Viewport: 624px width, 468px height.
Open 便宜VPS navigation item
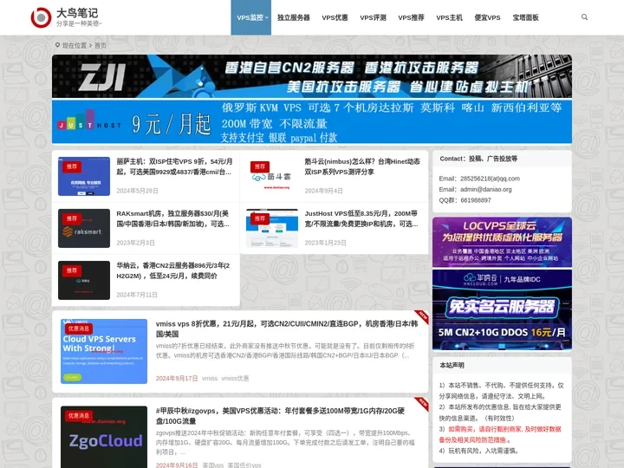[487, 17]
